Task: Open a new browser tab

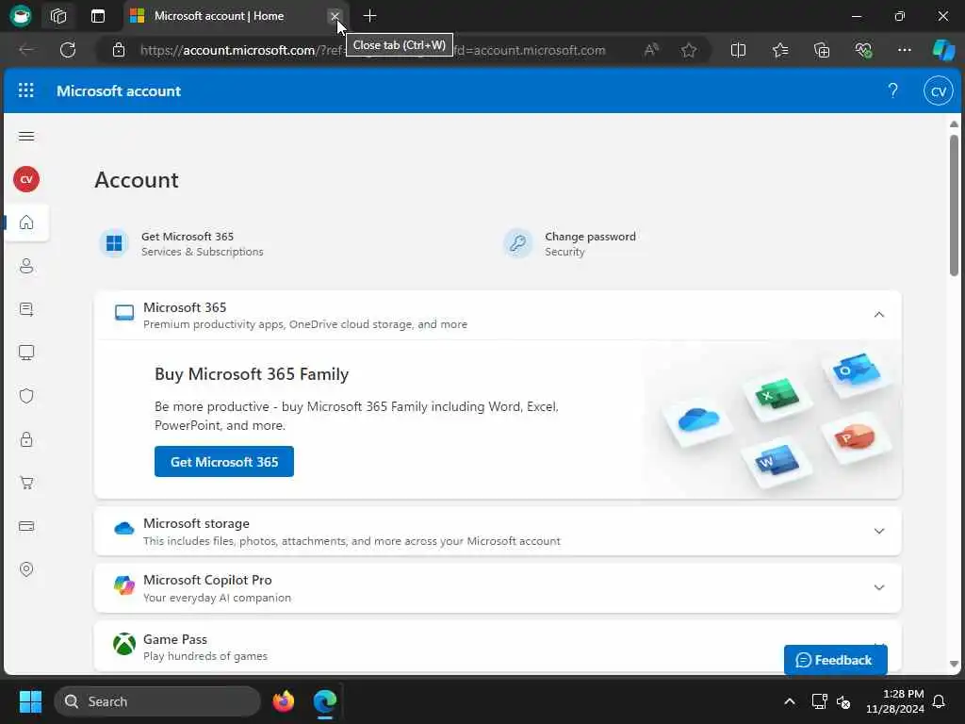Action: pyautogui.click(x=369, y=16)
